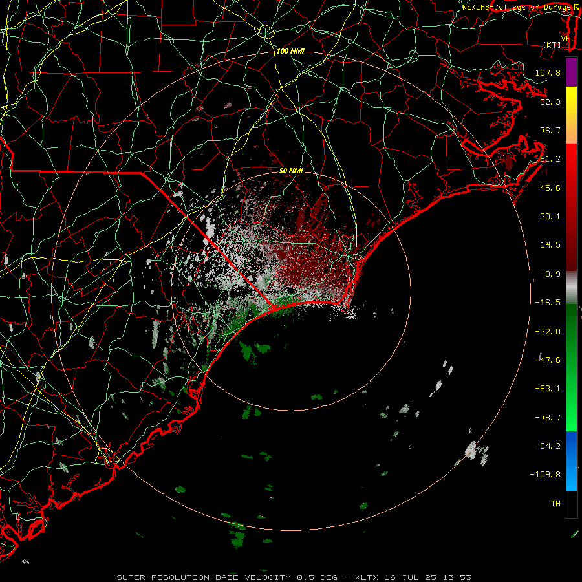Pick the gray near-zero segment of the color bar
The height and width of the screenshot is (582, 582).
click(571, 288)
